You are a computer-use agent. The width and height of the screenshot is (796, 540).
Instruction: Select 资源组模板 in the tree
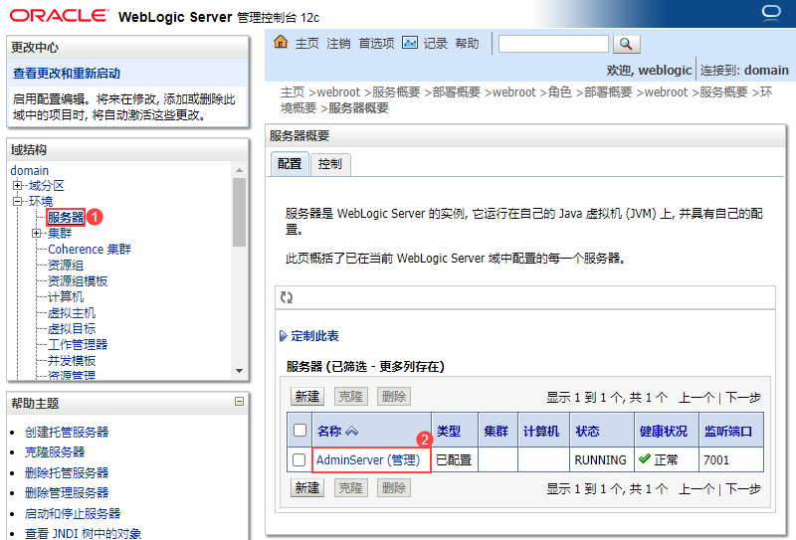click(78, 281)
